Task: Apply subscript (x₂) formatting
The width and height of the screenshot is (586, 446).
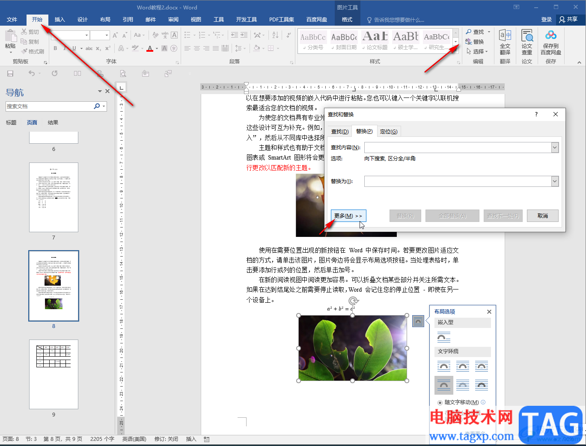Action: 98,48
